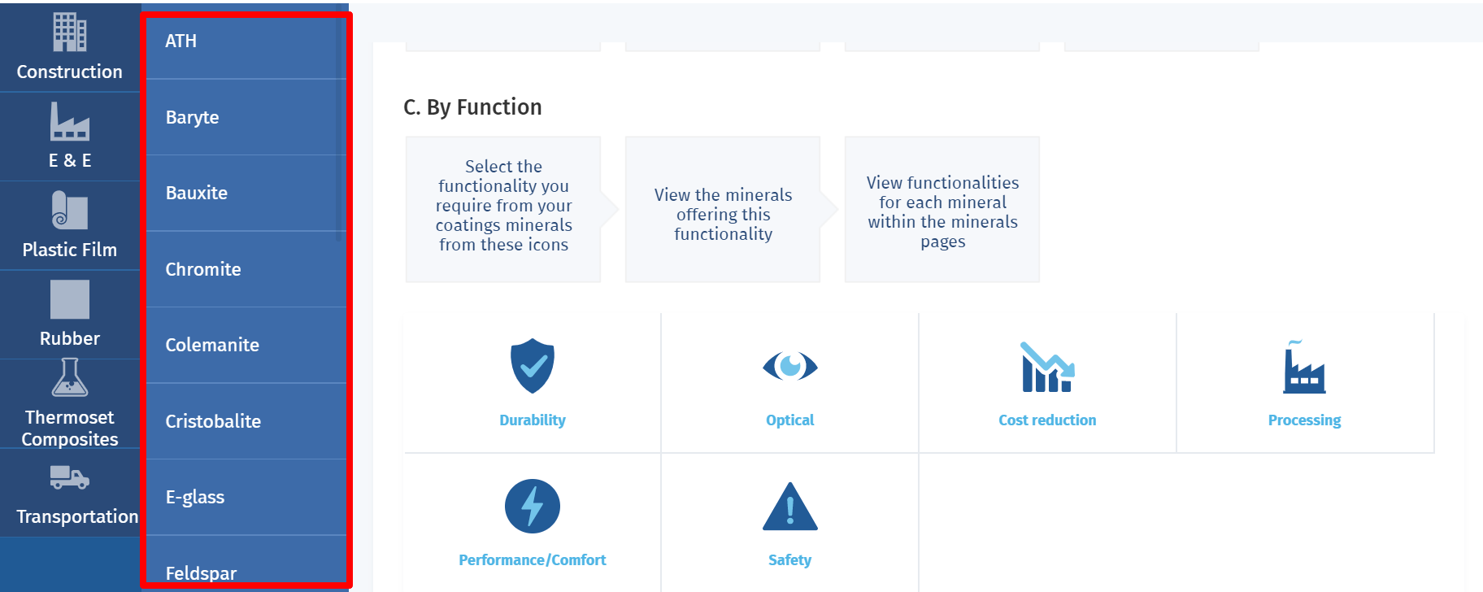Select E & E factory icon
Screen dimensions: 1483x592
click(70, 122)
